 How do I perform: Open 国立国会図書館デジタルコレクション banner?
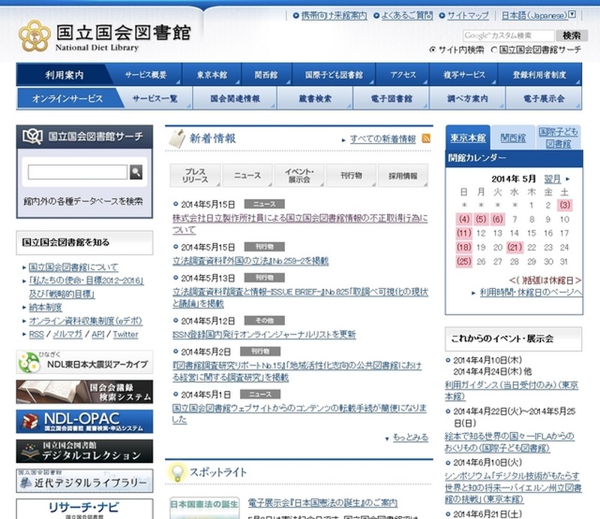pos(85,451)
